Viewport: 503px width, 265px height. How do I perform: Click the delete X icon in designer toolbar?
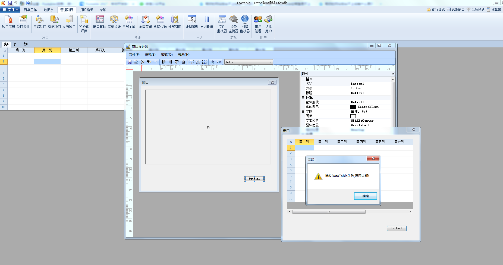(x=142, y=62)
